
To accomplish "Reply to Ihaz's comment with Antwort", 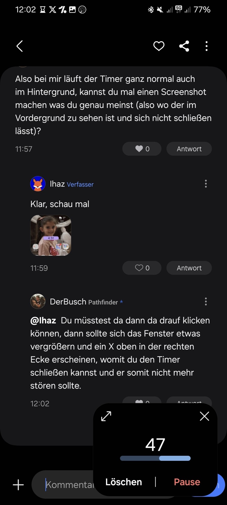I will click(x=189, y=268).
